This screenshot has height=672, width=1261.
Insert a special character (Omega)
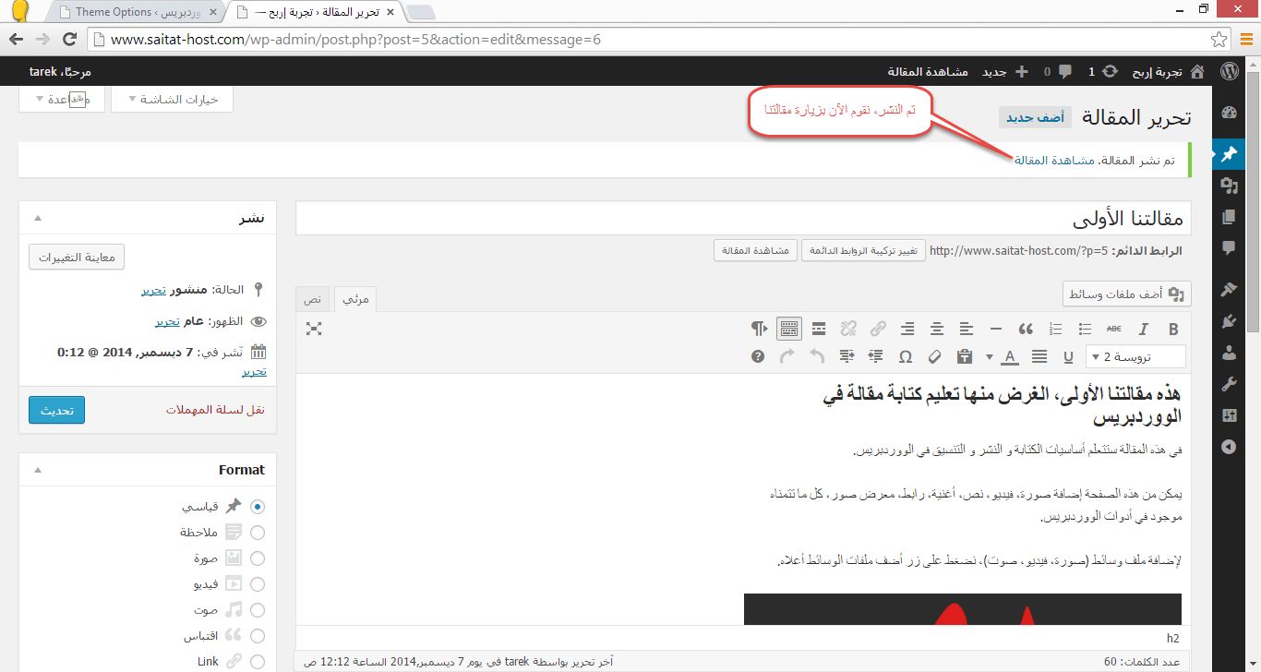coord(906,356)
